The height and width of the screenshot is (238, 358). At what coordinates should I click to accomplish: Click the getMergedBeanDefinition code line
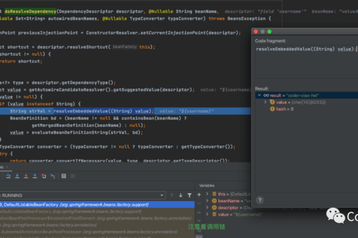[88, 126]
